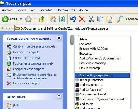Open the Edición menu
Viewport: 138px width, 109px height.
(21, 10)
